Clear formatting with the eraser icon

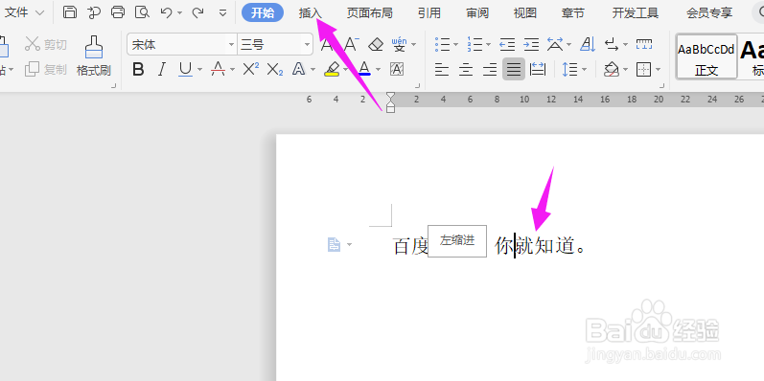[x=376, y=45]
